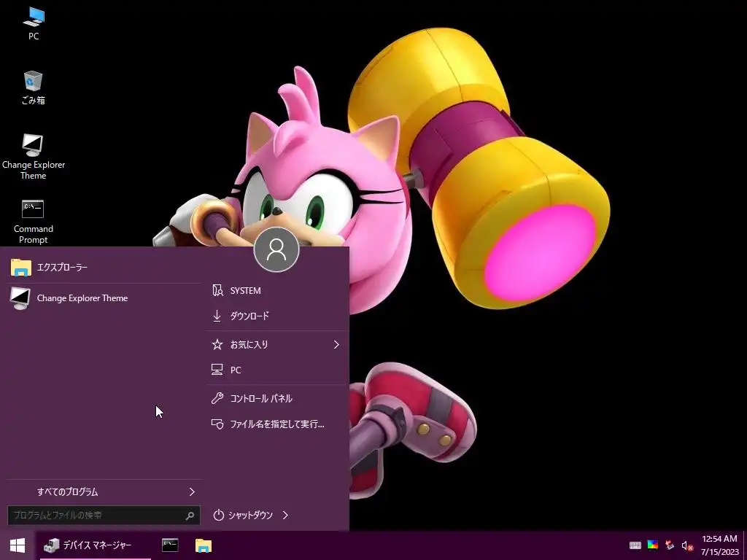Click the muted volume tray icon
The height and width of the screenshot is (560, 747).
(687, 545)
